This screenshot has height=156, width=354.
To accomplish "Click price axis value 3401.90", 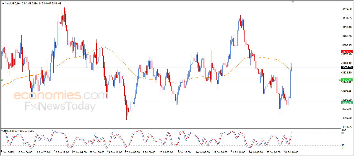I will [347, 36].
